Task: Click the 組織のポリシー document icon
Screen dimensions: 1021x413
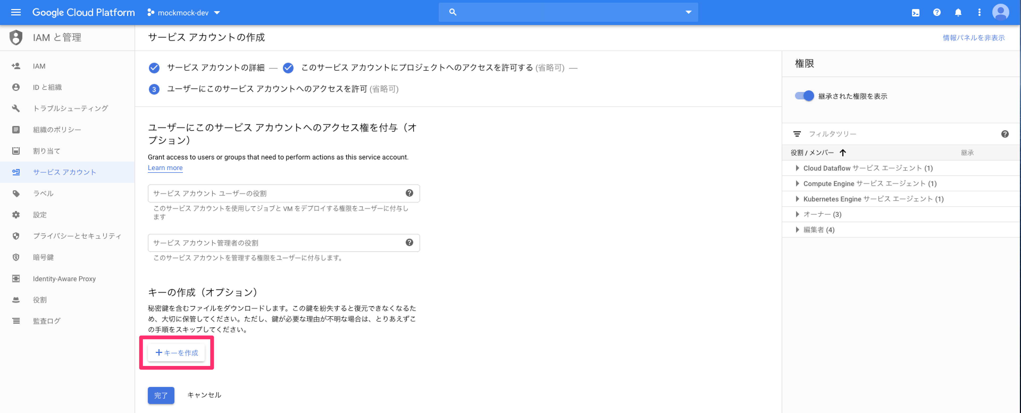Action: point(16,130)
